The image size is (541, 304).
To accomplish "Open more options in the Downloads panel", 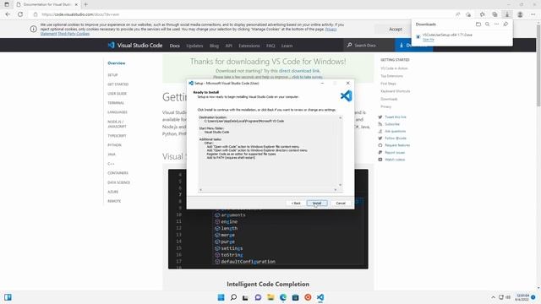I will point(496,24).
